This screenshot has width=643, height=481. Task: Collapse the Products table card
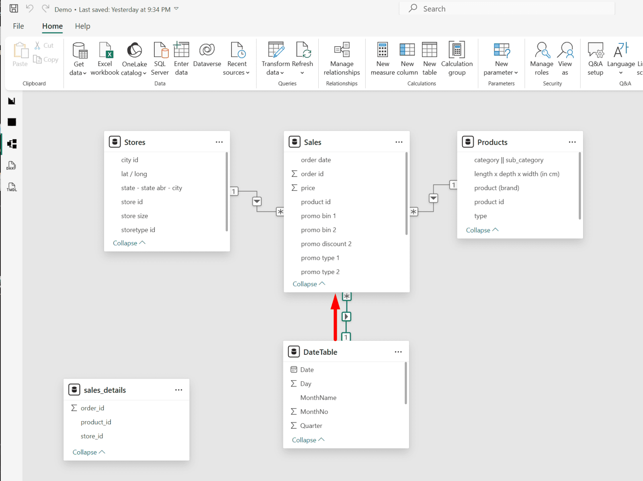(x=482, y=230)
